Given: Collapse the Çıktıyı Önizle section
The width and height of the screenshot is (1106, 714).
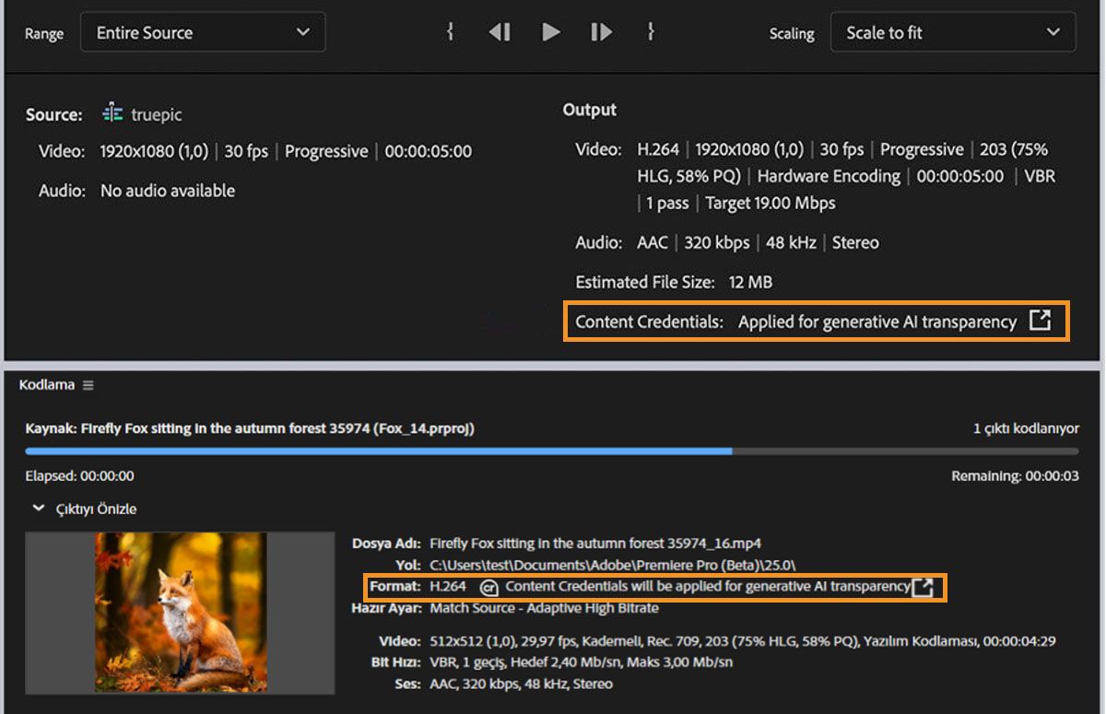Looking at the screenshot, I should (39, 509).
